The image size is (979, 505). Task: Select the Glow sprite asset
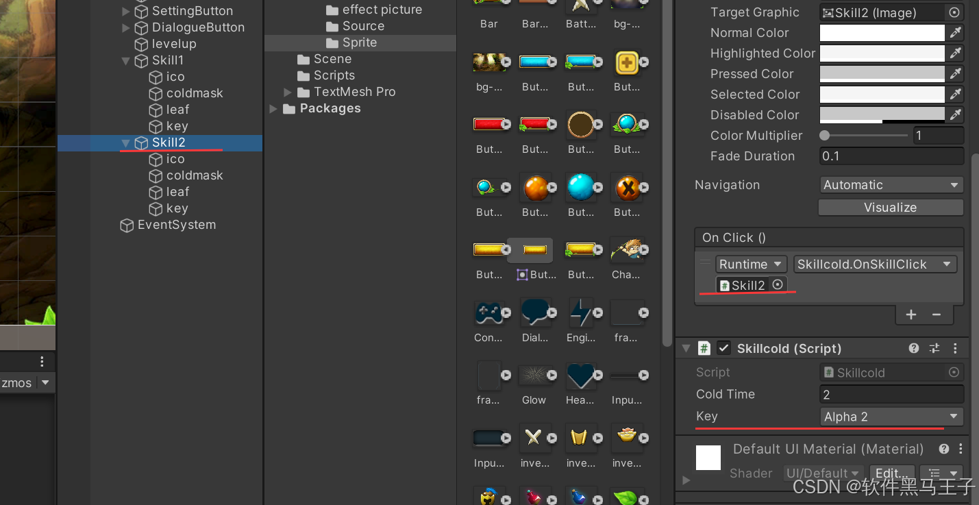point(535,375)
